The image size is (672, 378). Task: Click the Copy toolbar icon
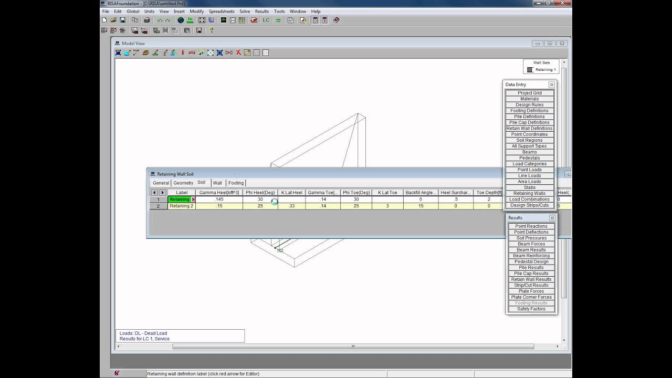[135, 20]
